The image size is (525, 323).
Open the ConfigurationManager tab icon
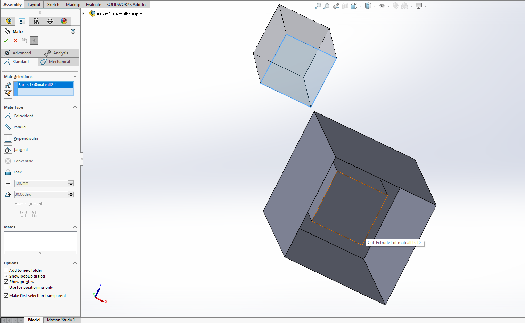tap(36, 21)
